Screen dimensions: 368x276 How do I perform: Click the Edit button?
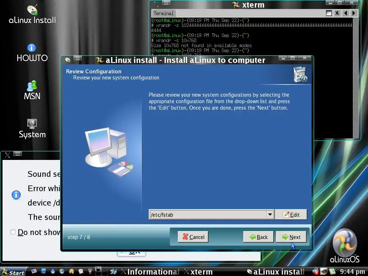click(x=291, y=215)
